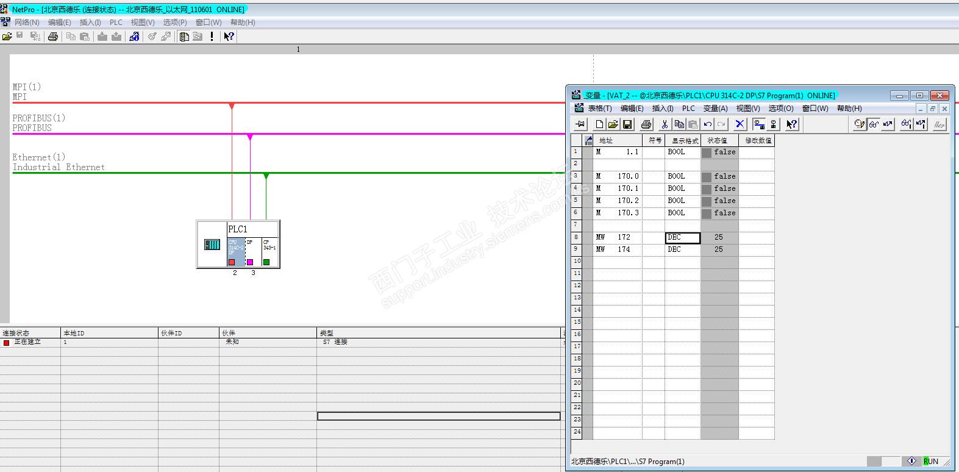
Task: Click the network diagnostics info icon in NetPro
Action: [134, 37]
